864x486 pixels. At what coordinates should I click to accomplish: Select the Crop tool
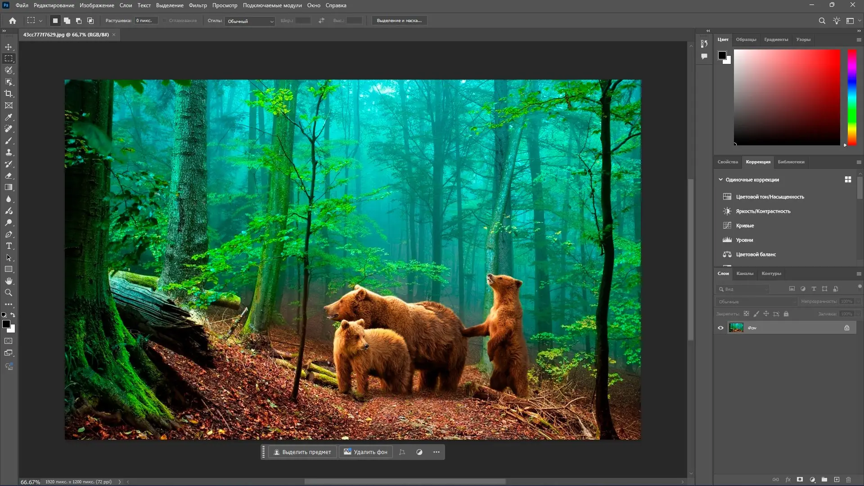(9, 94)
